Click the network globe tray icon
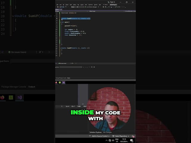The height and width of the screenshot is (143, 191). (x=110, y=140)
